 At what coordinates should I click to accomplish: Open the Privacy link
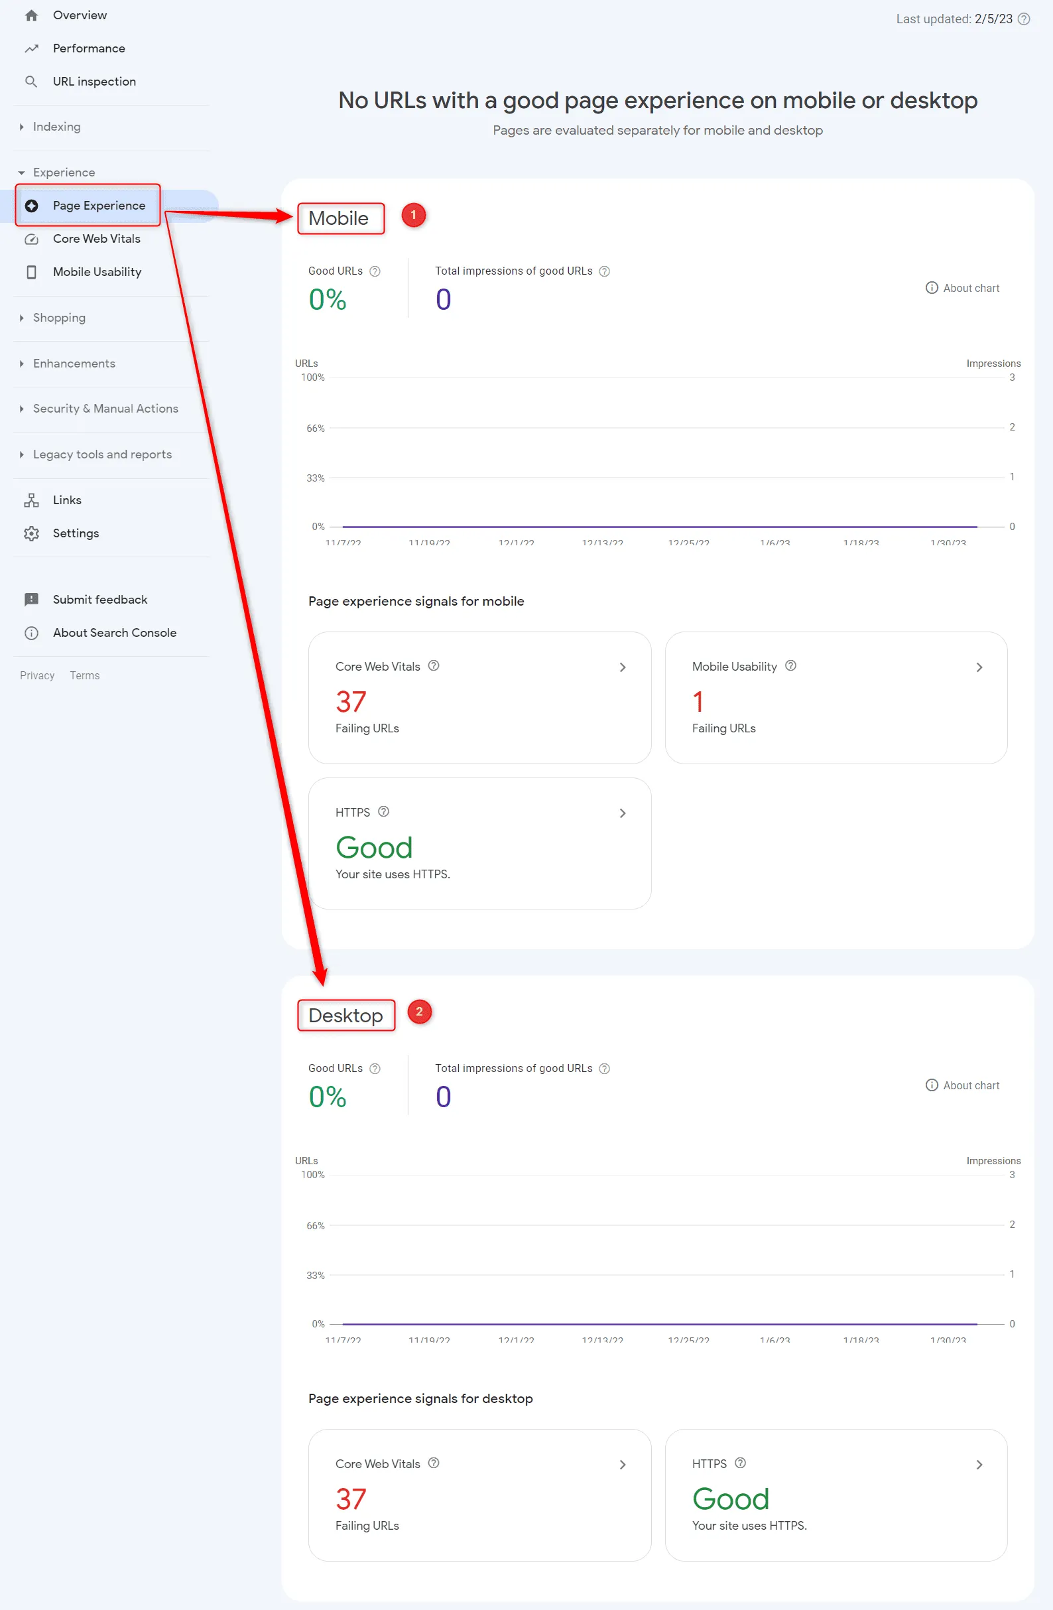(x=37, y=676)
